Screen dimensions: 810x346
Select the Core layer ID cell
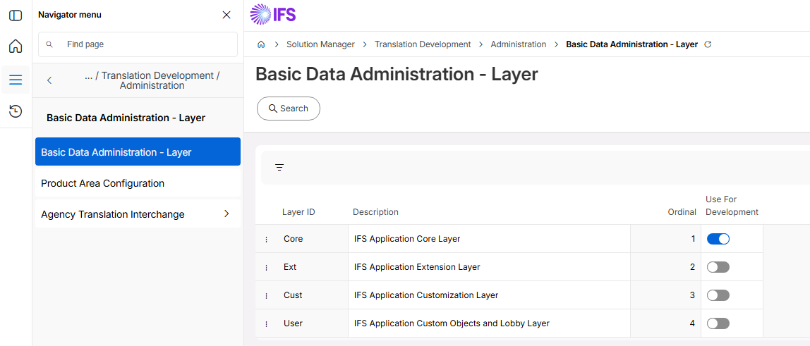pos(293,239)
